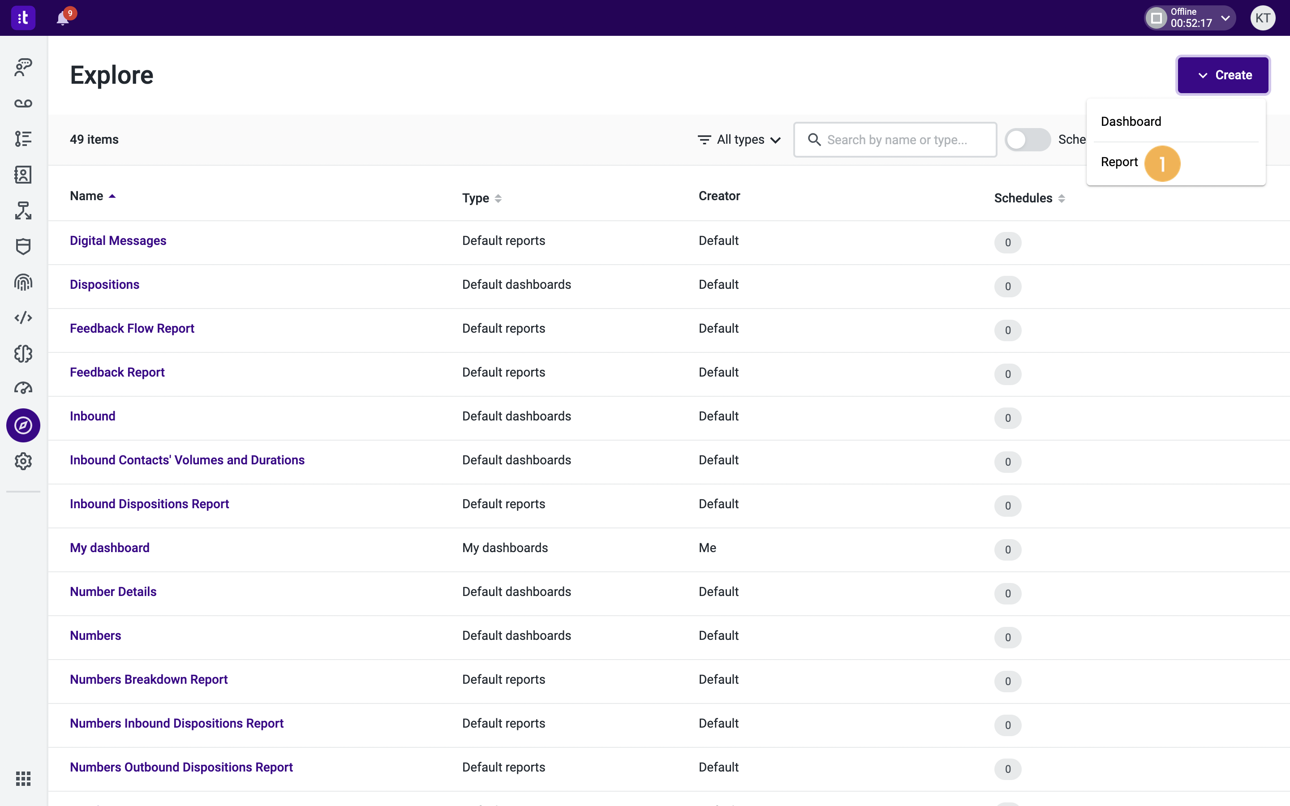Select the Identity fingerprint icon
The height and width of the screenshot is (806, 1290).
pyautogui.click(x=23, y=283)
